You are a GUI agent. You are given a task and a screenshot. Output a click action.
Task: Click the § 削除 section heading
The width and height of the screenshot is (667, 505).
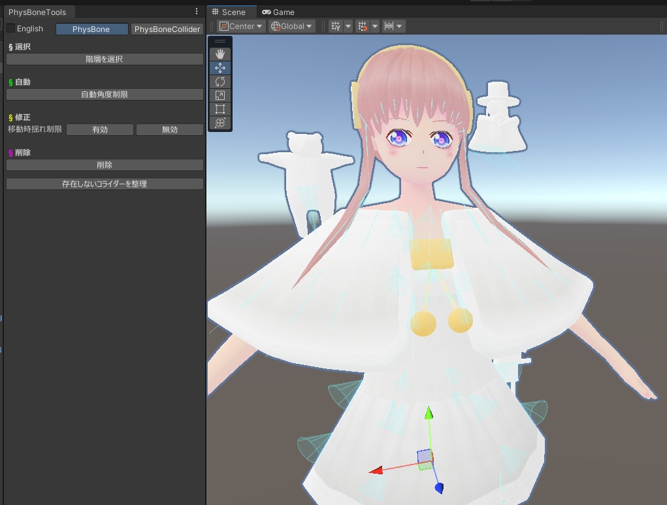tap(20, 153)
